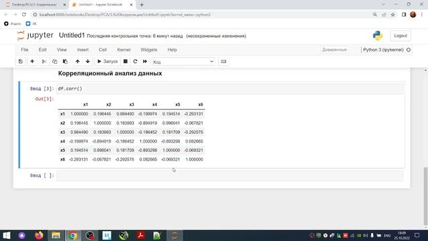Click column header x6
The height and width of the screenshot is (241, 428).
click(x=201, y=104)
